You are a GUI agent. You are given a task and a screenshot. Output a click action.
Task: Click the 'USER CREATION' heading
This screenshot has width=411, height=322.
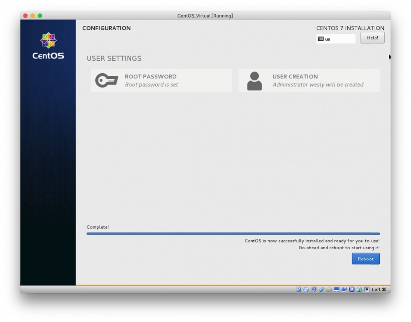(295, 76)
